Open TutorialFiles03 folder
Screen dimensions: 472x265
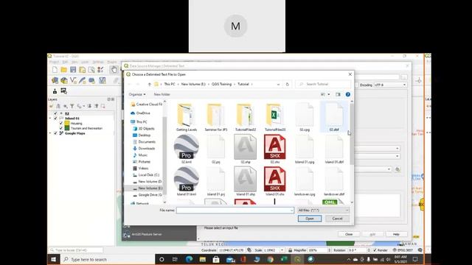275,117
